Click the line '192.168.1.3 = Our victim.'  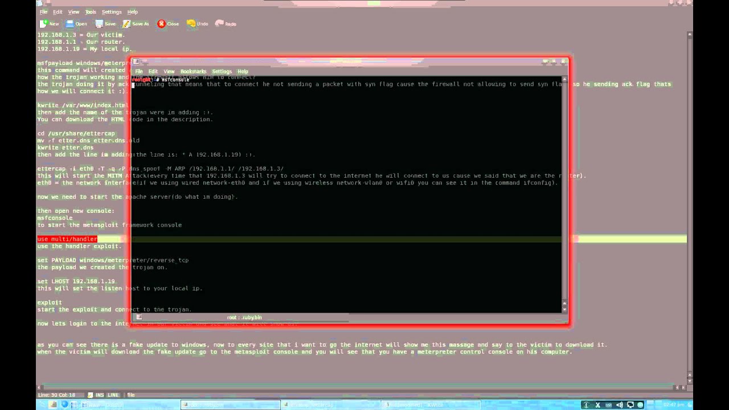coord(81,35)
